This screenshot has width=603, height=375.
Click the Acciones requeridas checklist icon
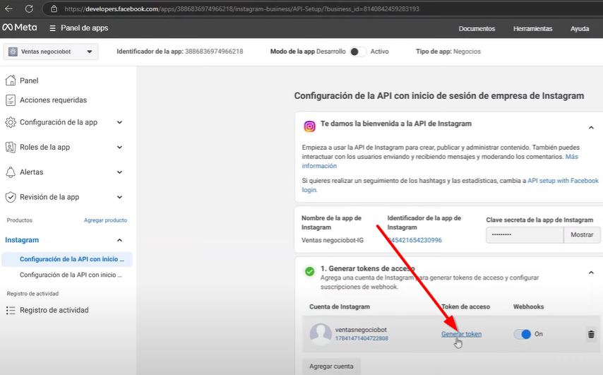11,100
